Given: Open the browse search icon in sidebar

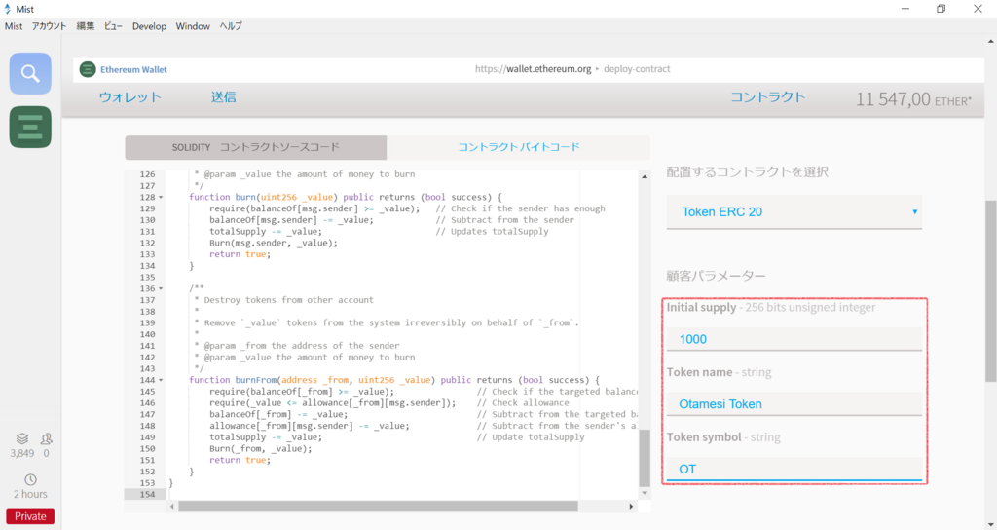Looking at the screenshot, I should [x=30, y=73].
